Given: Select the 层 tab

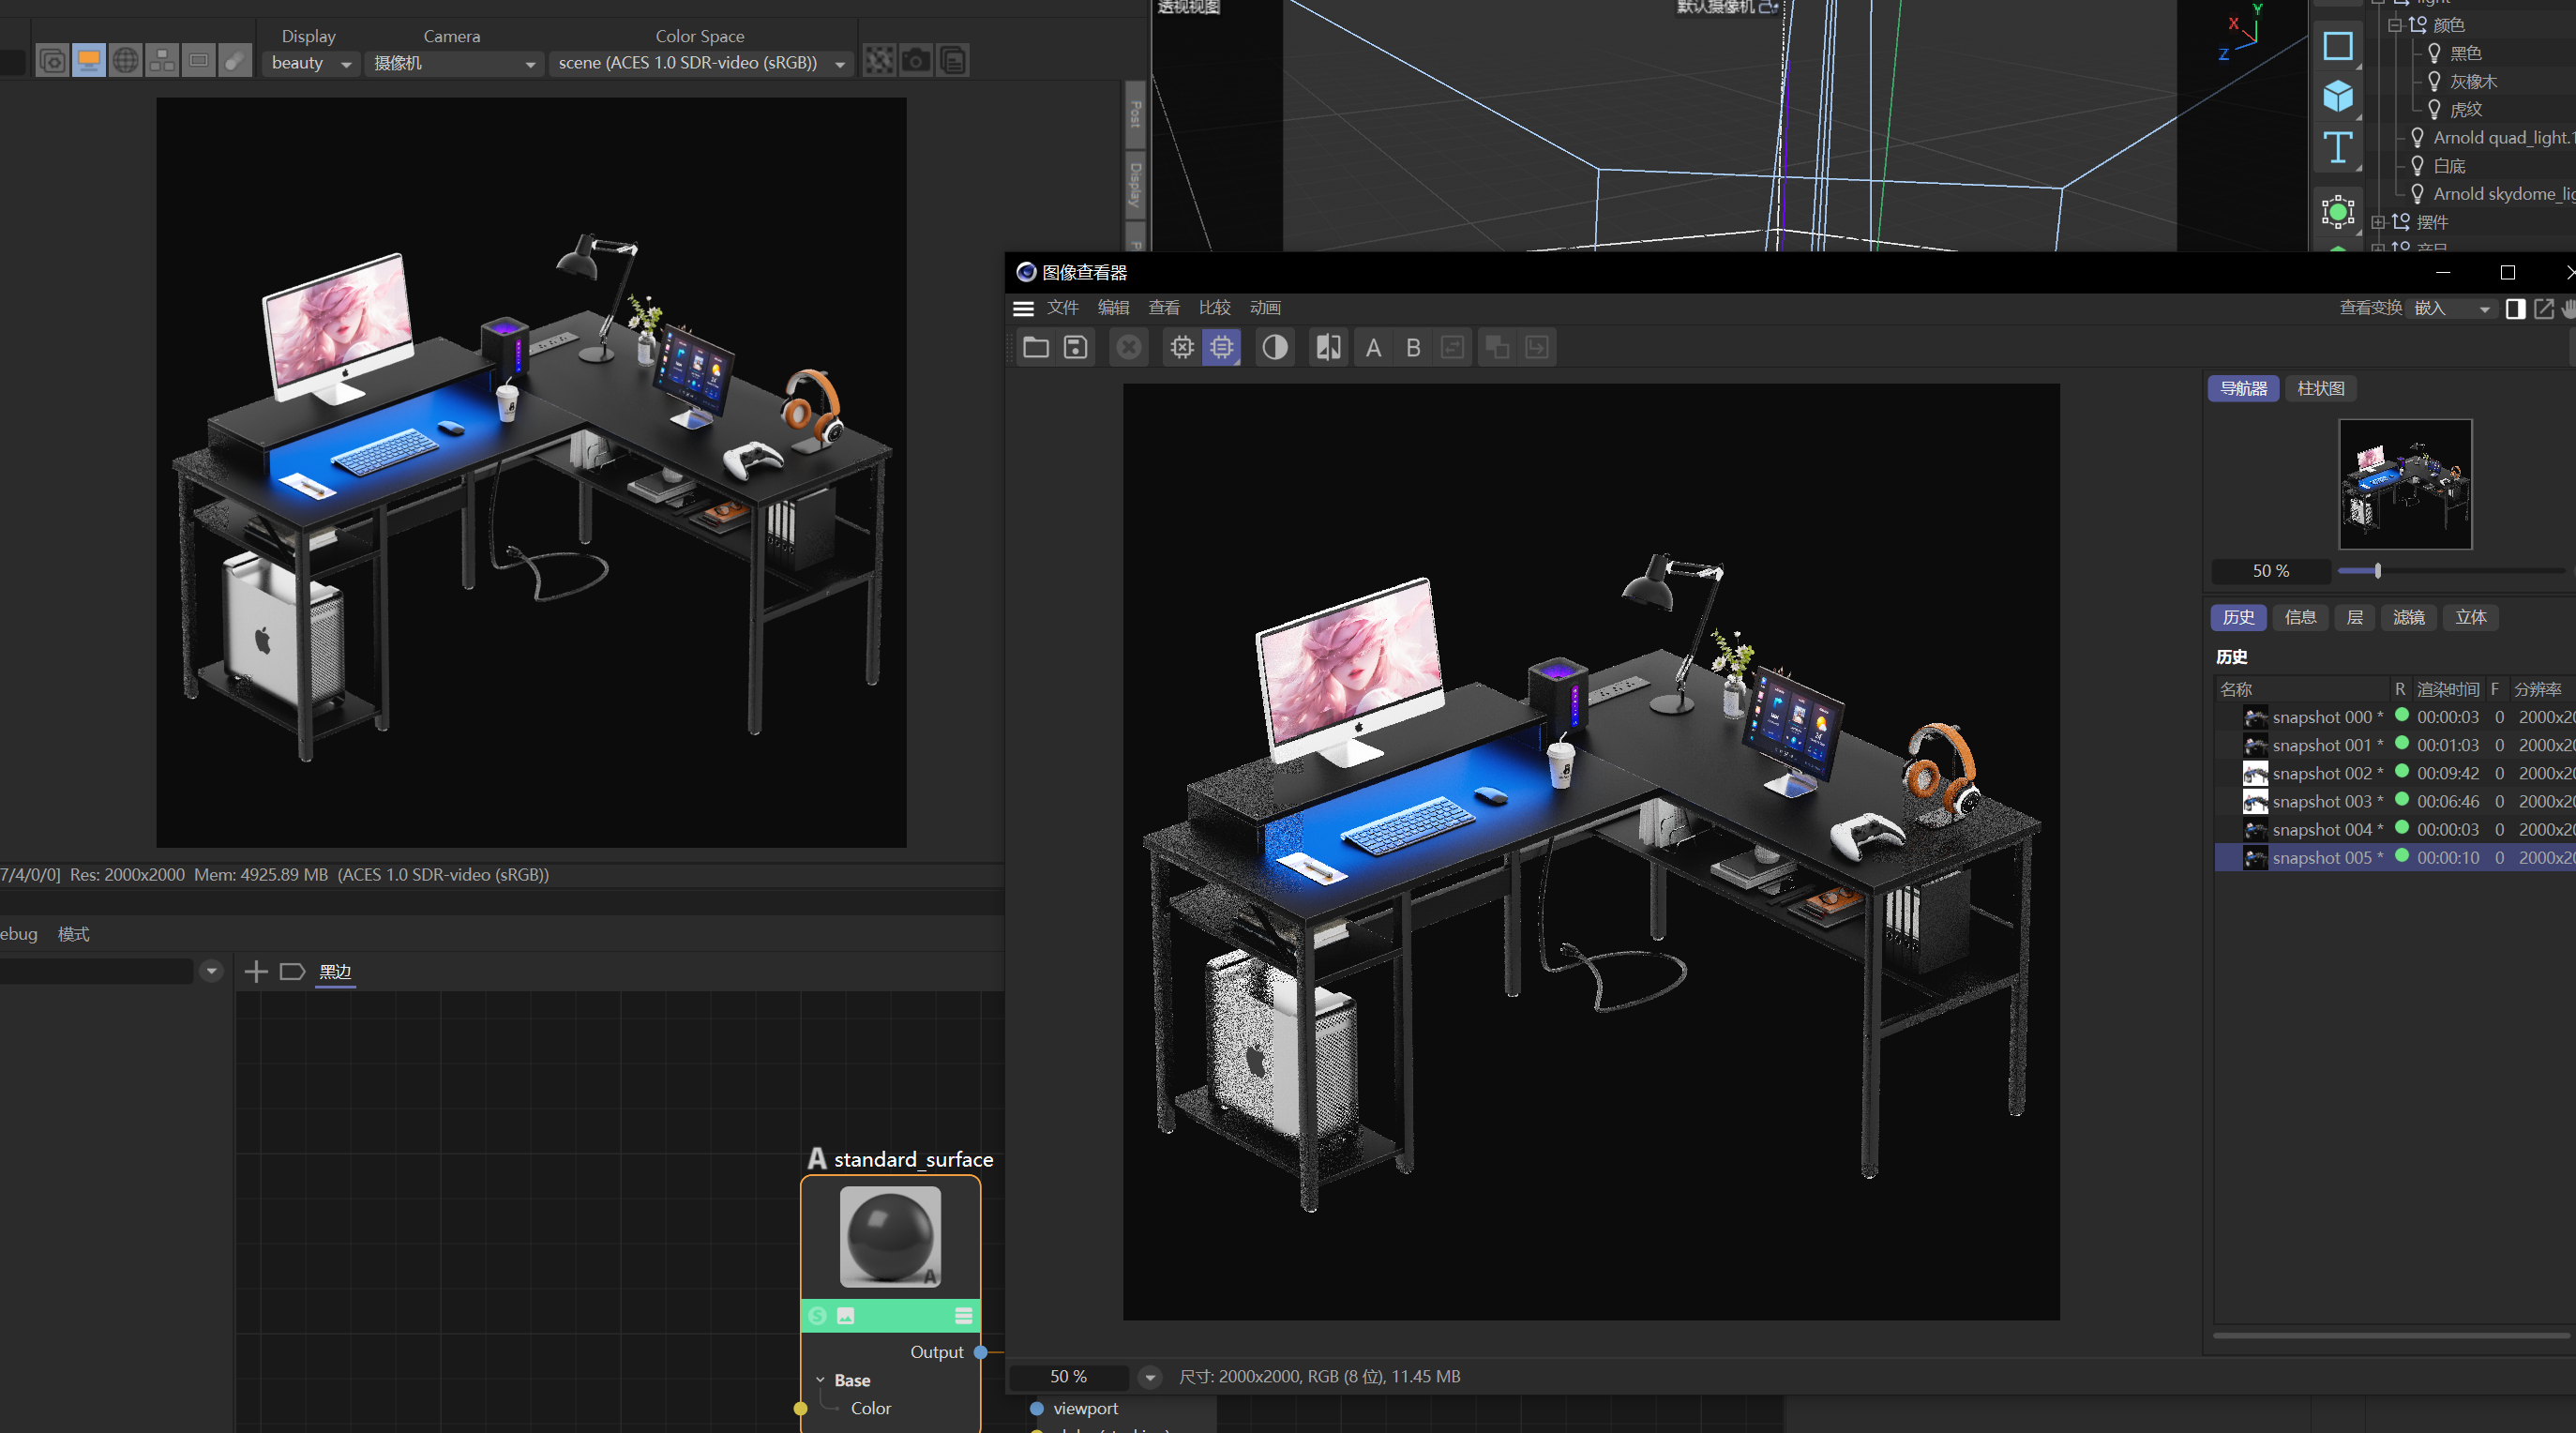Looking at the screenshot, I should (x=2354, y=617).
